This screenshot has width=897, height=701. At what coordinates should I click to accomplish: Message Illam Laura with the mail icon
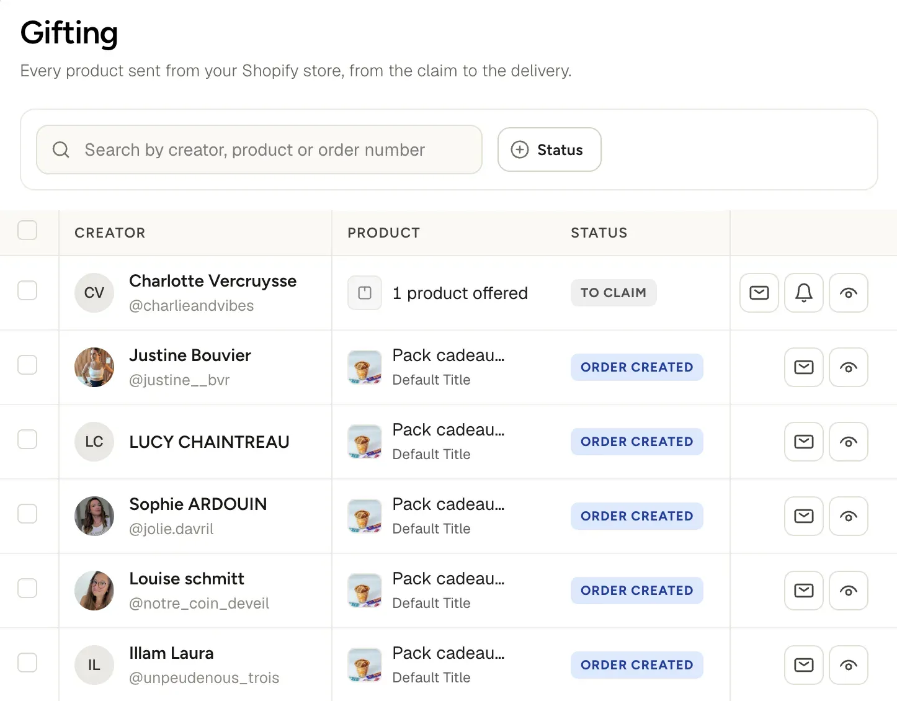coord(804,665)
